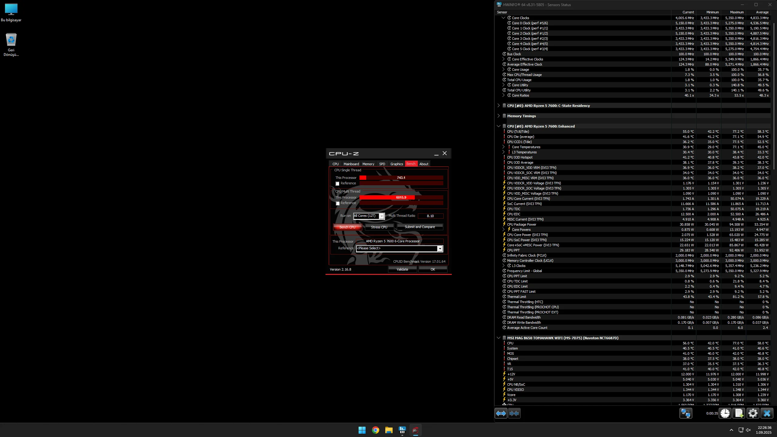Expand the Memory Timings sensor group
This screenshot has height=437, width=777.
498,116
